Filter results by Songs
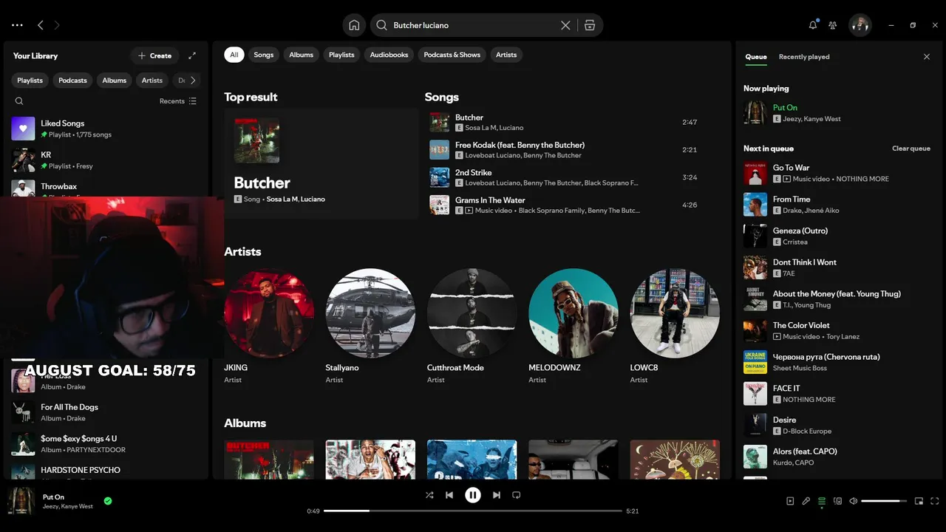Image resolution: width=946 pixels, height=532 pixels. (264, 55)
